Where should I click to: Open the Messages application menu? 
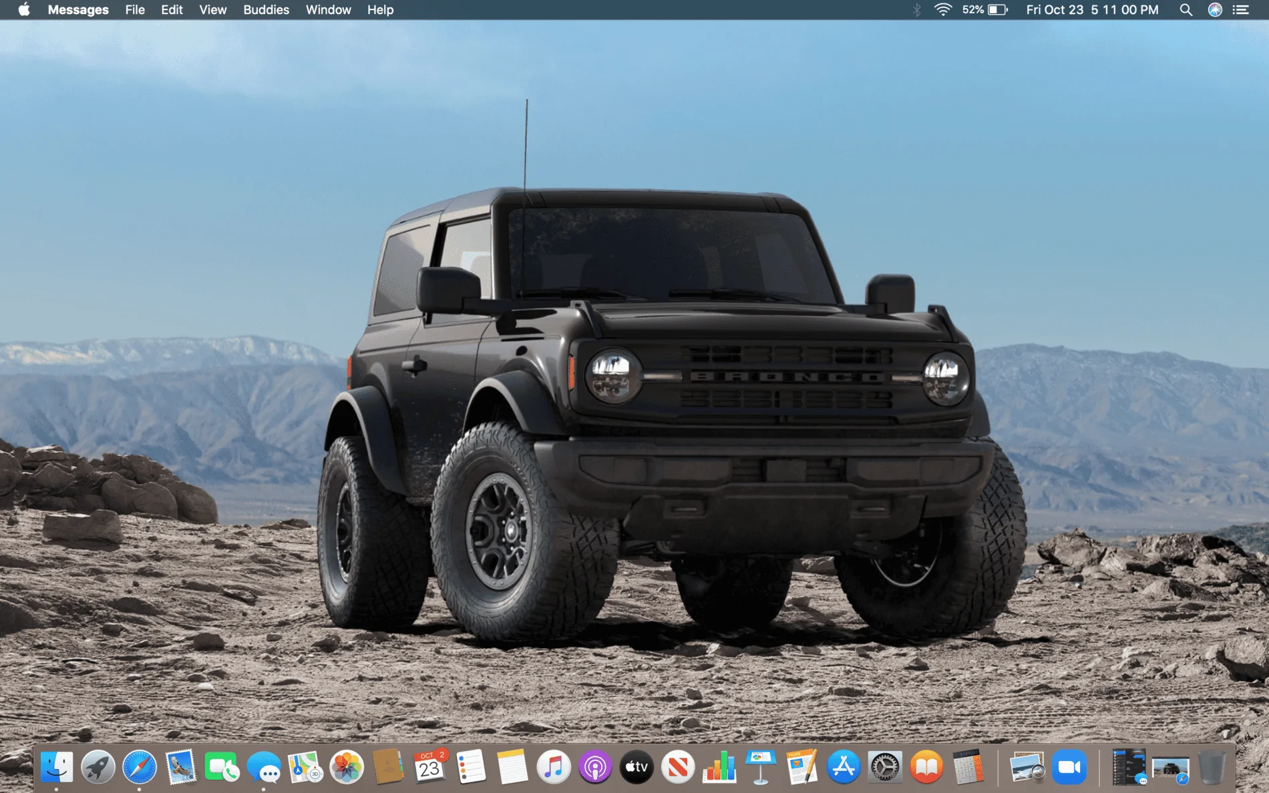pyautogui.click(x=78, y=9)
